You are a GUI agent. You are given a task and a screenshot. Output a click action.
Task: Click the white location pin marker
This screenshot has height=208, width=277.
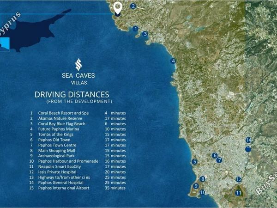(118, 8)
